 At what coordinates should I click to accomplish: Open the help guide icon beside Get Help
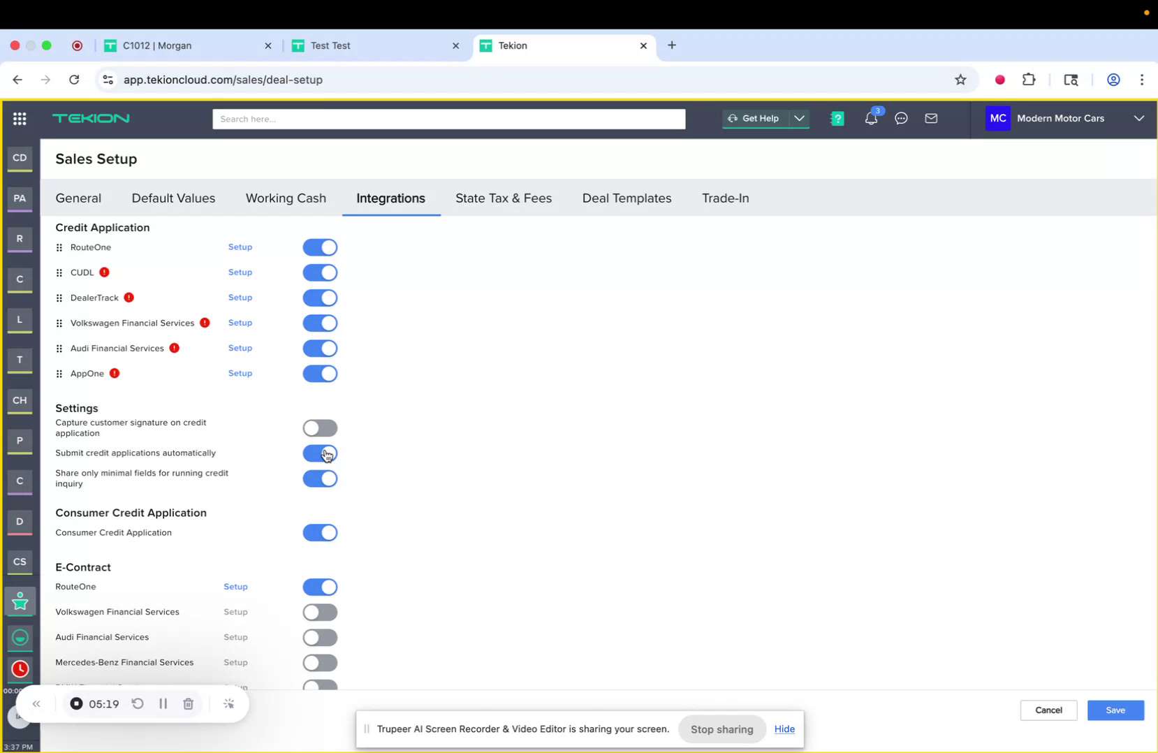click(x=837, y=119)
